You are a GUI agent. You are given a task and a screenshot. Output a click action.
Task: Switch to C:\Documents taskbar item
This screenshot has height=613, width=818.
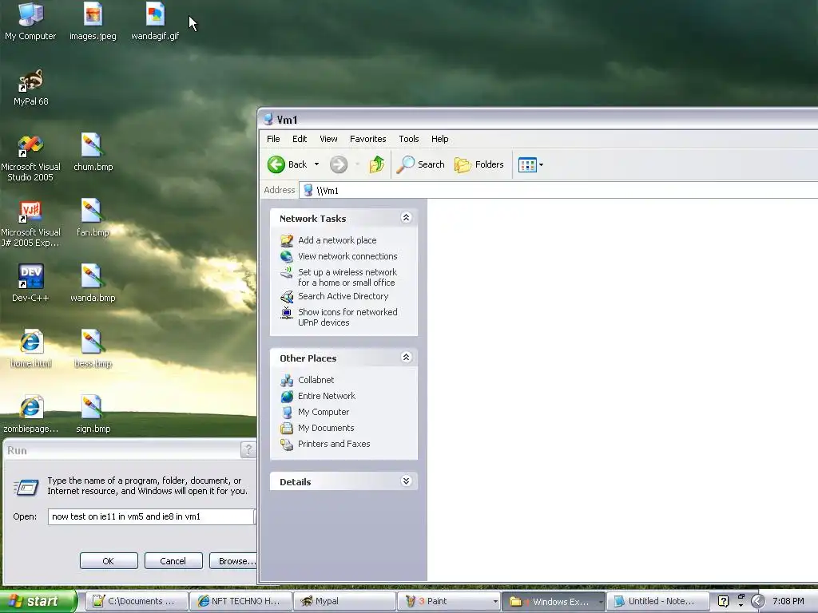(x=136, y=601)
